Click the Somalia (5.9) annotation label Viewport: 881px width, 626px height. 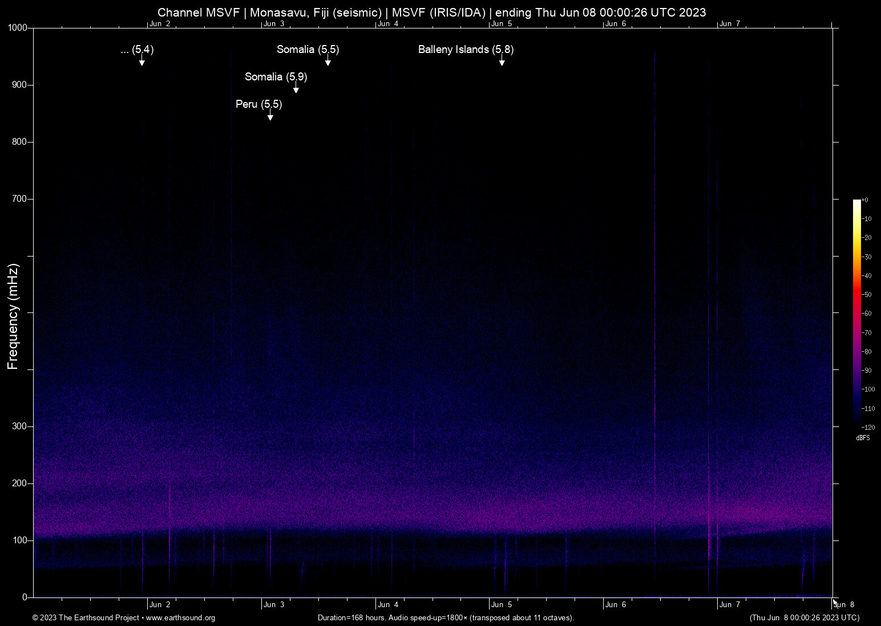[x=276, y=77]
